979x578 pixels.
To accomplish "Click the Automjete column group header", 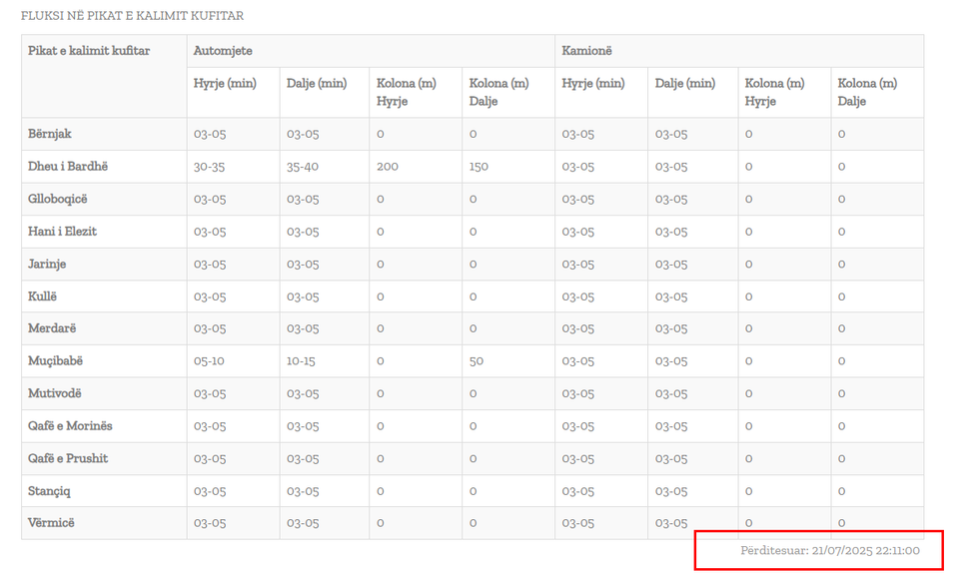I will (x=223, y=51).
